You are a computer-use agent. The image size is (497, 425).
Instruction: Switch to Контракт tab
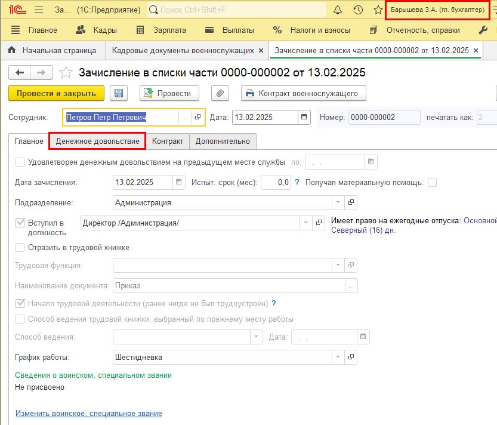(167, 141)
